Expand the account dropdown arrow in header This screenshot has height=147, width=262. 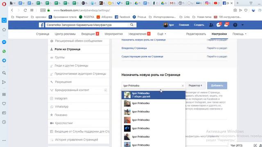(242, 25)
